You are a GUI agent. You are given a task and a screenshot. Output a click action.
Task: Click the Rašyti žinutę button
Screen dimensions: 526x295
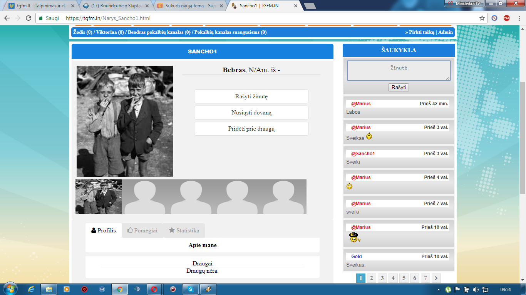251,96
